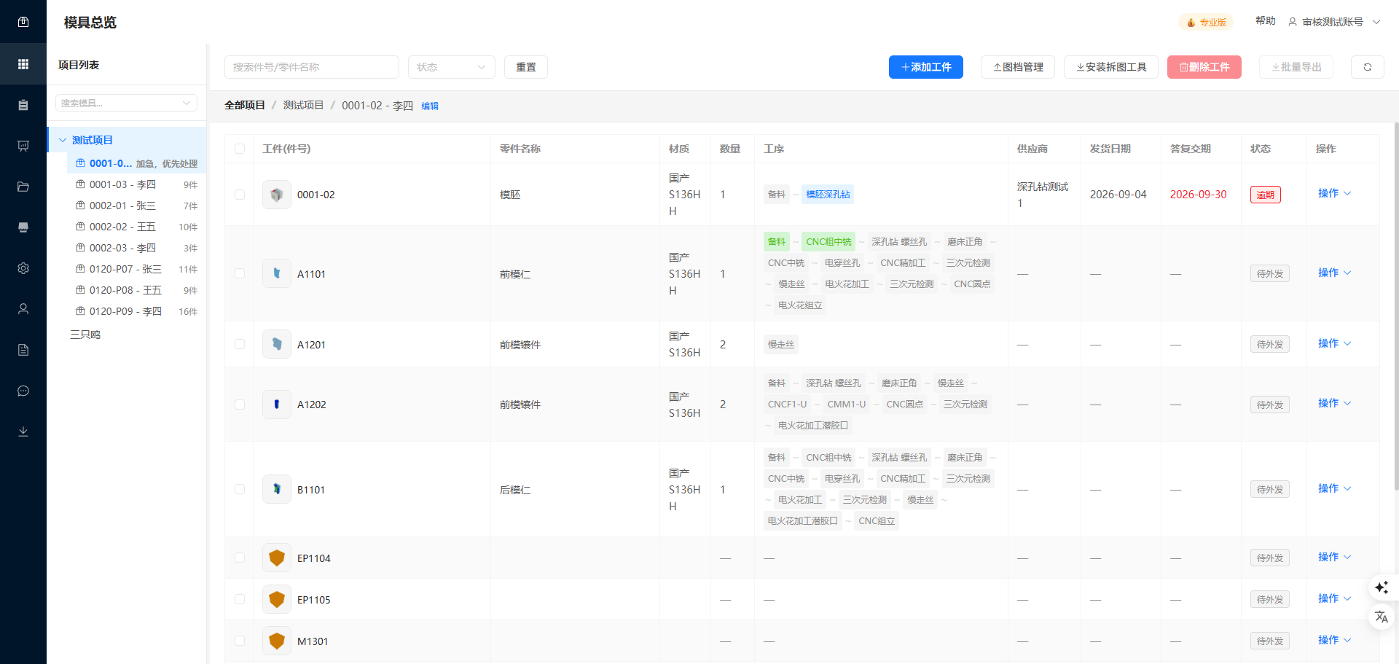
Task: Open the 搜索模具 dropdown
Action: (126, 103)
